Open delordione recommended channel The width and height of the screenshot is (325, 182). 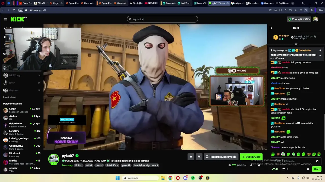coord(22,125)
